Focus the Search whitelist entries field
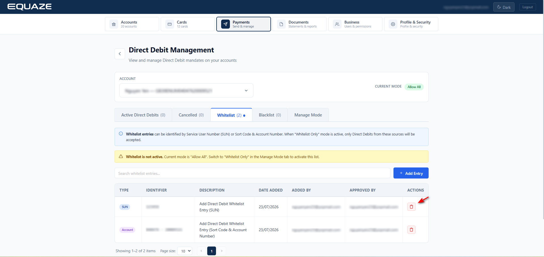This screenshot has height=257, width=544. [252, 173]
